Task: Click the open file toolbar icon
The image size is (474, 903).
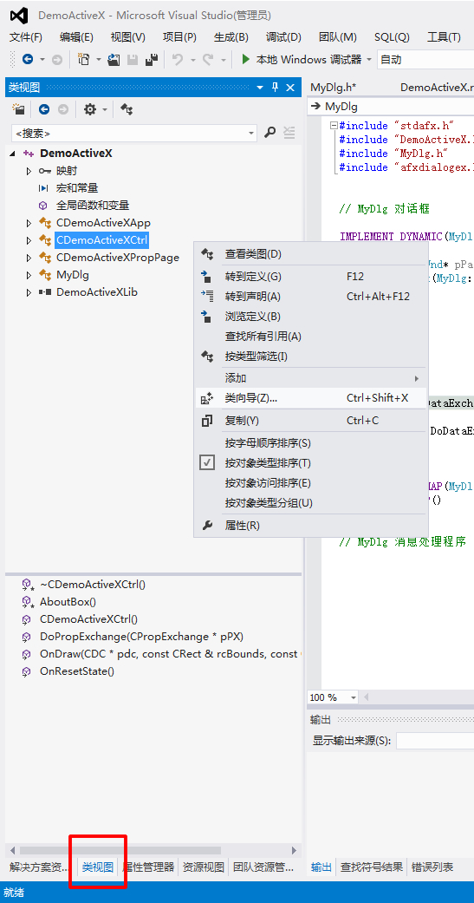Action: [x=114, y=59]
